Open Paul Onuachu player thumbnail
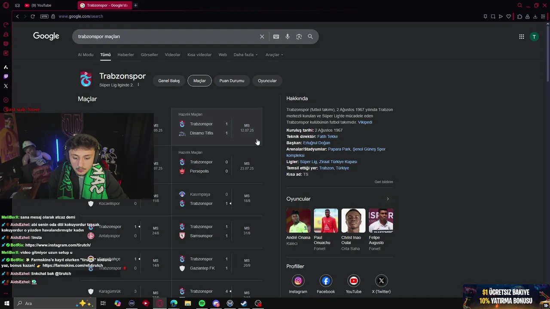Image resolution: width=550 pixels, height=309 pixels. click(x=326, y=221)
